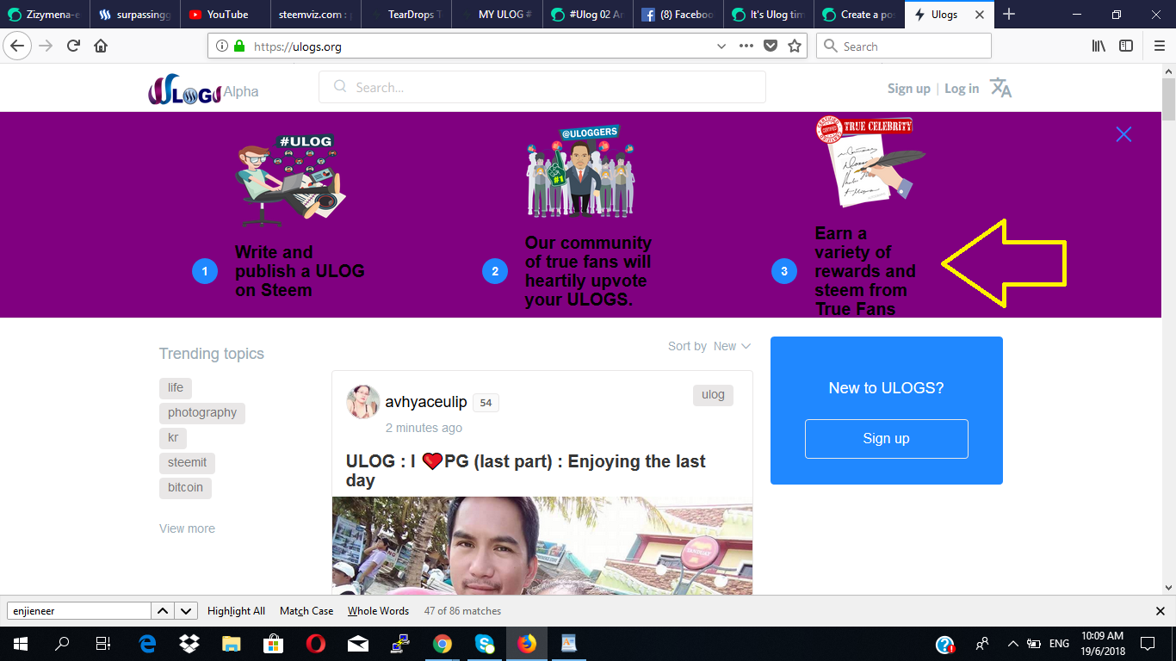
Task: Open the 'kr' trending topic
Action: point(173,438)
